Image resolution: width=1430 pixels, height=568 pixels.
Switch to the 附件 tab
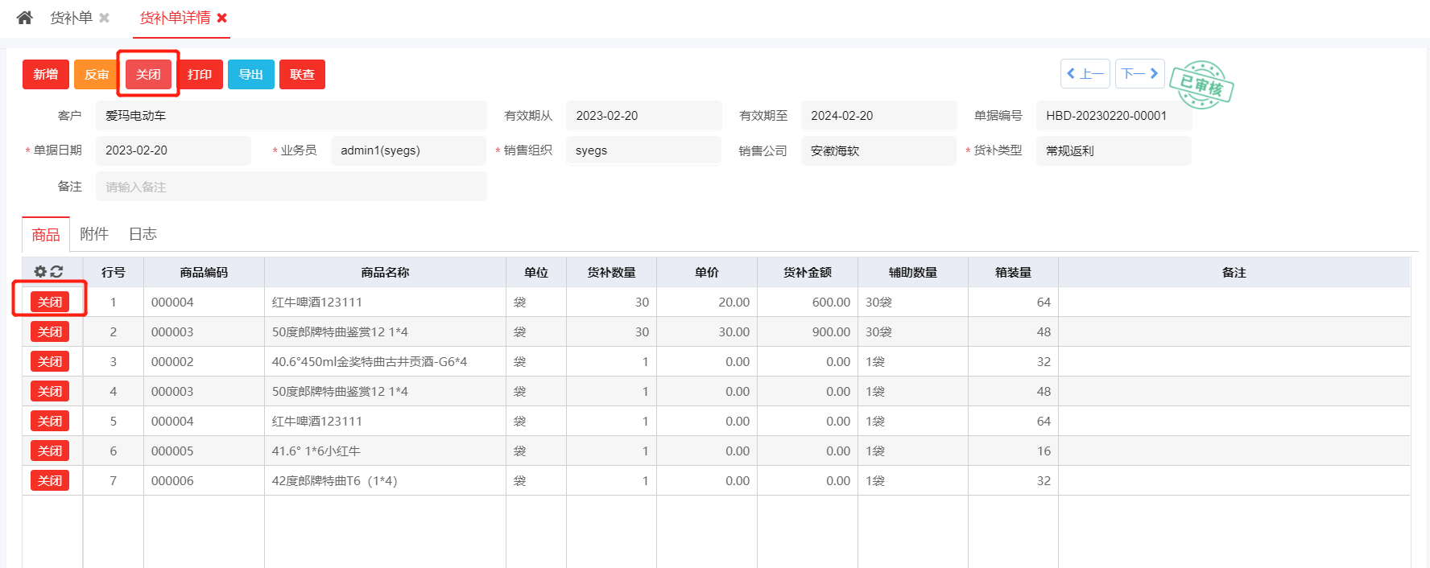tap(93, 234)
